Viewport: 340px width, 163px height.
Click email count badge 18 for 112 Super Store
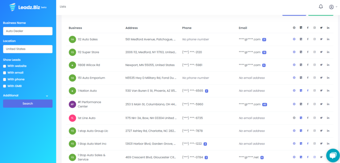[264, 52]
